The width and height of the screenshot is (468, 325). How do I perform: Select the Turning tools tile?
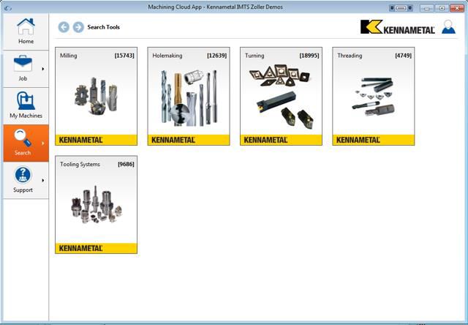(281, 96)
